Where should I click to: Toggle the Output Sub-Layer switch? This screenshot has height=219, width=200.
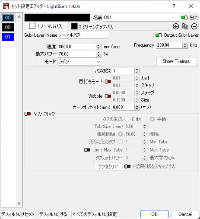[x=159, y=35]
